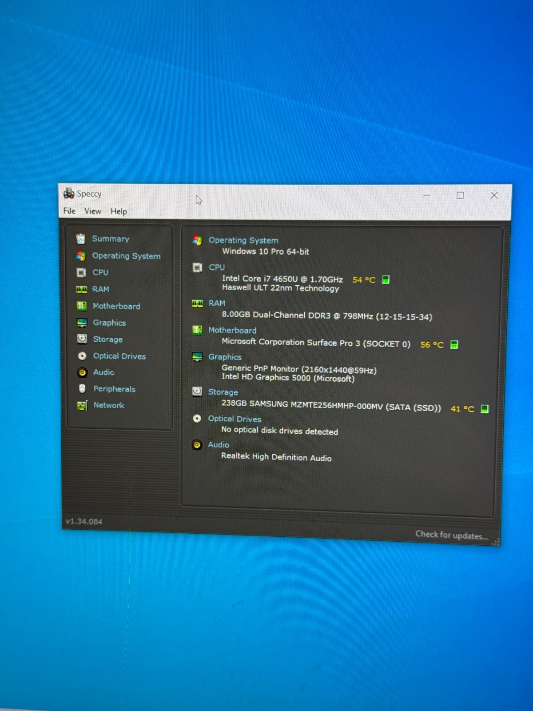This screenshot has height=711, width=533.
Task: Click the Motherboard heading link in summary
Action: (232, 330)
